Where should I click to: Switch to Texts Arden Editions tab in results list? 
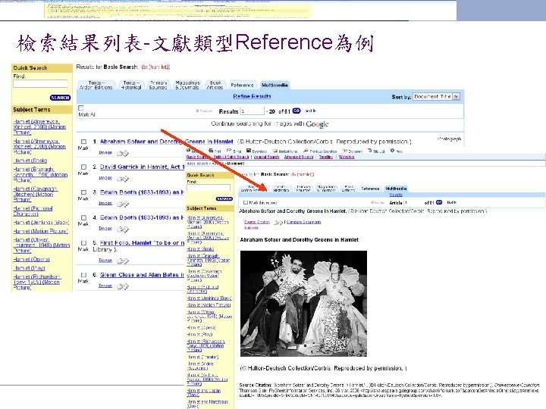[96, 85]
